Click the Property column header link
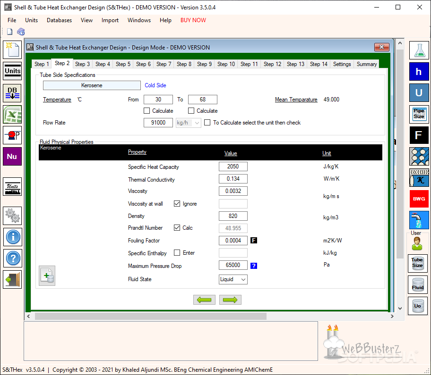Image resolution: width=431 pixels, height=375 pixels. coord(137,152)
